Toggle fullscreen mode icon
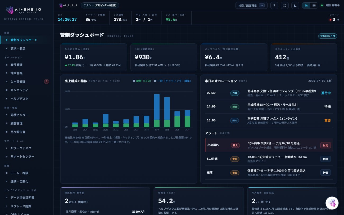The image size is (344, 215). [285, 5]
